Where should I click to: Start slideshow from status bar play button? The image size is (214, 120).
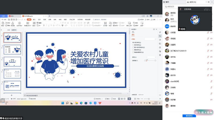coord(129,99)
